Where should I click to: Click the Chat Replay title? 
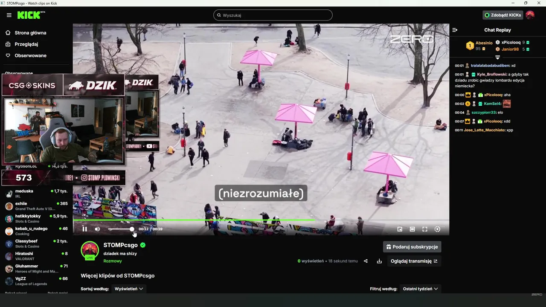click(x=497, y=30)
